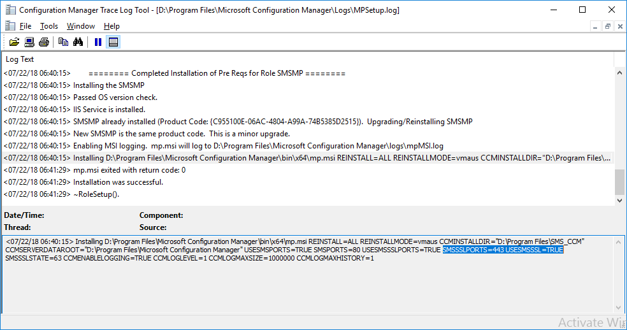The height and width of the screenshot is (330, 627).
Task: Click log list scrollbar down arrow
Action: pos(619,201)
